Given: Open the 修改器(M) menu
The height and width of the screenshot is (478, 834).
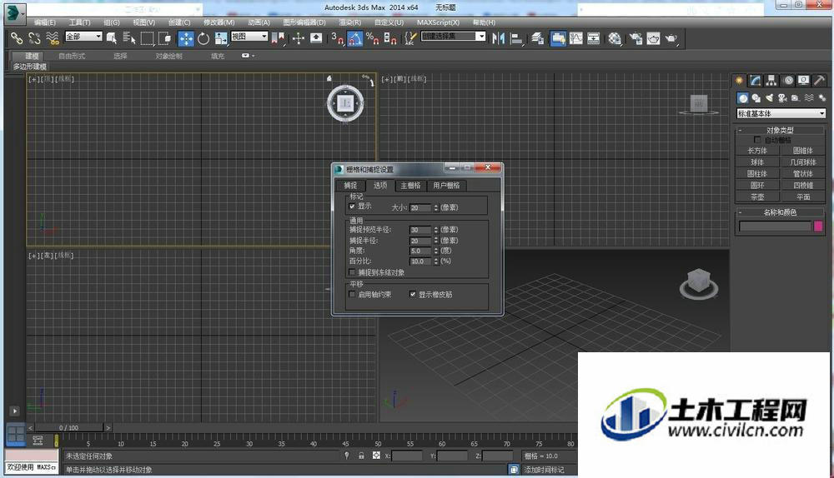Looking at the screenshot, I should point(219,22).
